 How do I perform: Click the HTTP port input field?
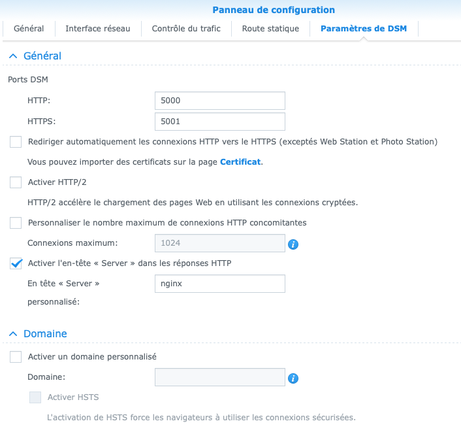pos(220,101)
